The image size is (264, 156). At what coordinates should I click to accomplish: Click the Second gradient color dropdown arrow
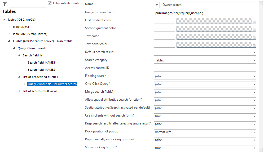click(254, 29)
